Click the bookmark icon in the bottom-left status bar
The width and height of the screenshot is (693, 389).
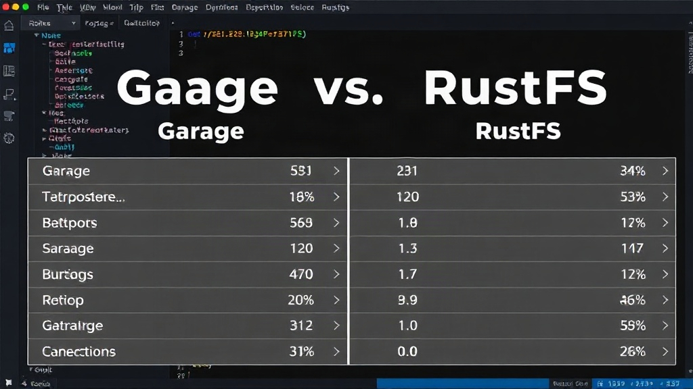(x=8, y=383)
